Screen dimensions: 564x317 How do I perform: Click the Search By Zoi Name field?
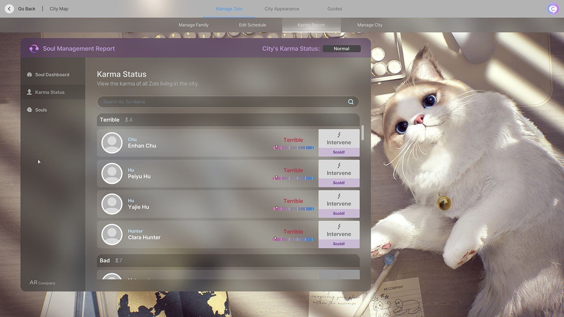(x=228, y=102)
